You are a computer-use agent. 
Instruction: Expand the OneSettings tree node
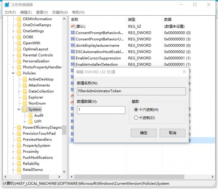coord(13,31)
